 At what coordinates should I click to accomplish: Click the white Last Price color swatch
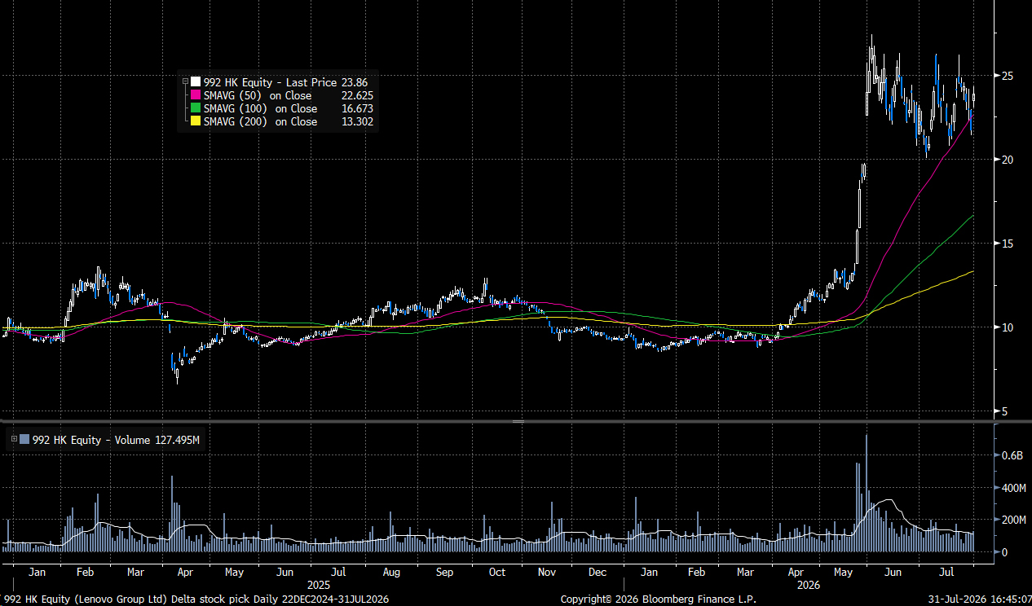pos(196,82)
